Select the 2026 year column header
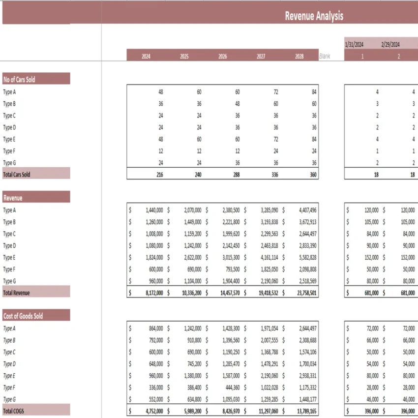Viewport: 418px width, 418px height. [223, 56]
